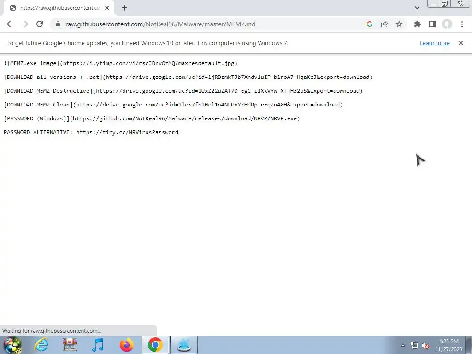Screen dimensions: 472x354
Task: Minimize the Chrome window
Action: pos(433,4)
